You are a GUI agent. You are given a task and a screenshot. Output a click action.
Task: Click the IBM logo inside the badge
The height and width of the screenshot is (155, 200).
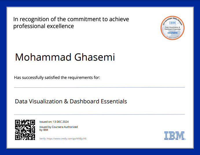click(173, 23)
